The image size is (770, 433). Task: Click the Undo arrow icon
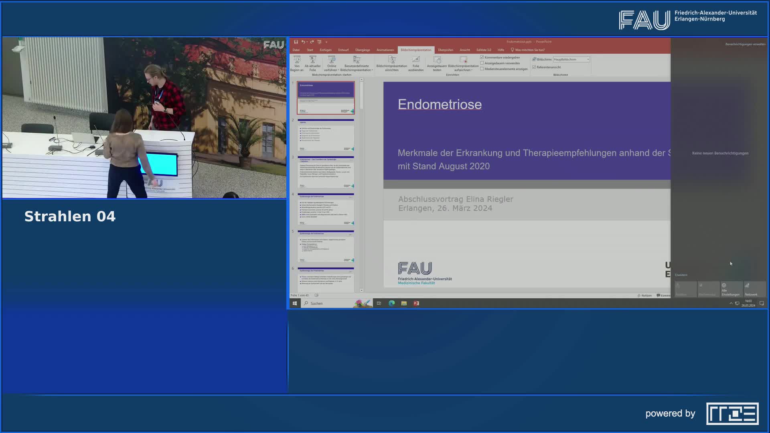(x=304, y=41)
